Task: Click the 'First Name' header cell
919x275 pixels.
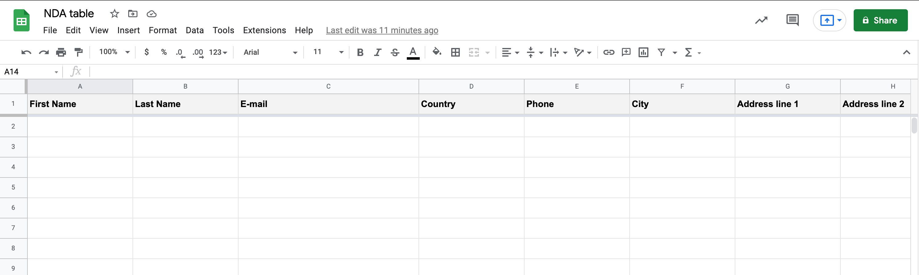Action: point(80,104)
